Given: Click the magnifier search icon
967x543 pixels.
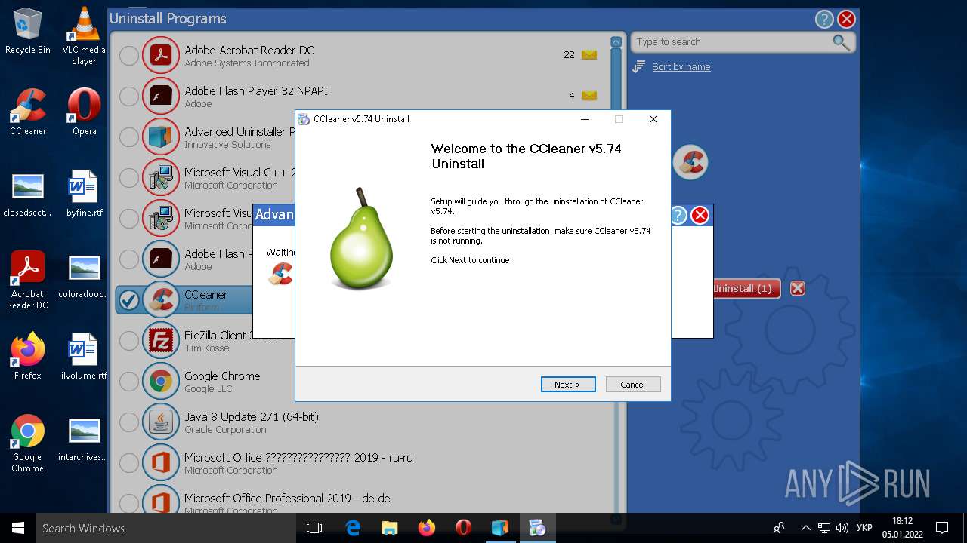Looking at the screenshot, I should [x=841, y=42].
